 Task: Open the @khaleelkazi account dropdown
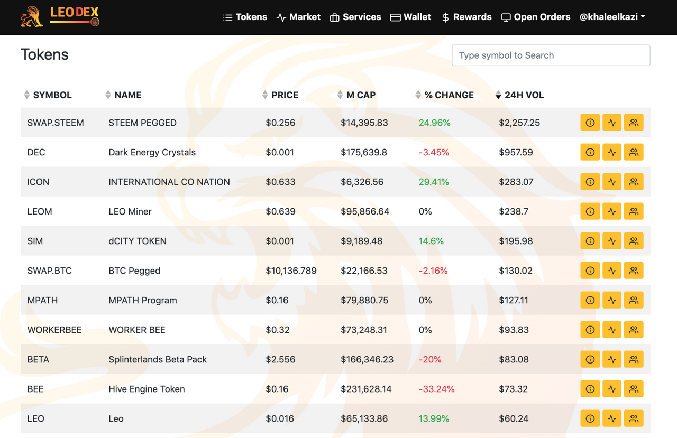612,17
